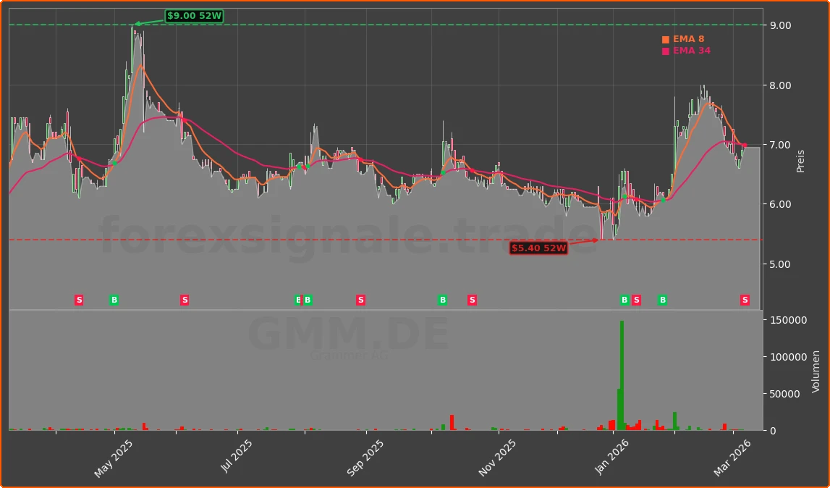Click the first red S sell marker
Image resolution: width=830 pixels, height=488 pixels.
click(x=78, y=299)
